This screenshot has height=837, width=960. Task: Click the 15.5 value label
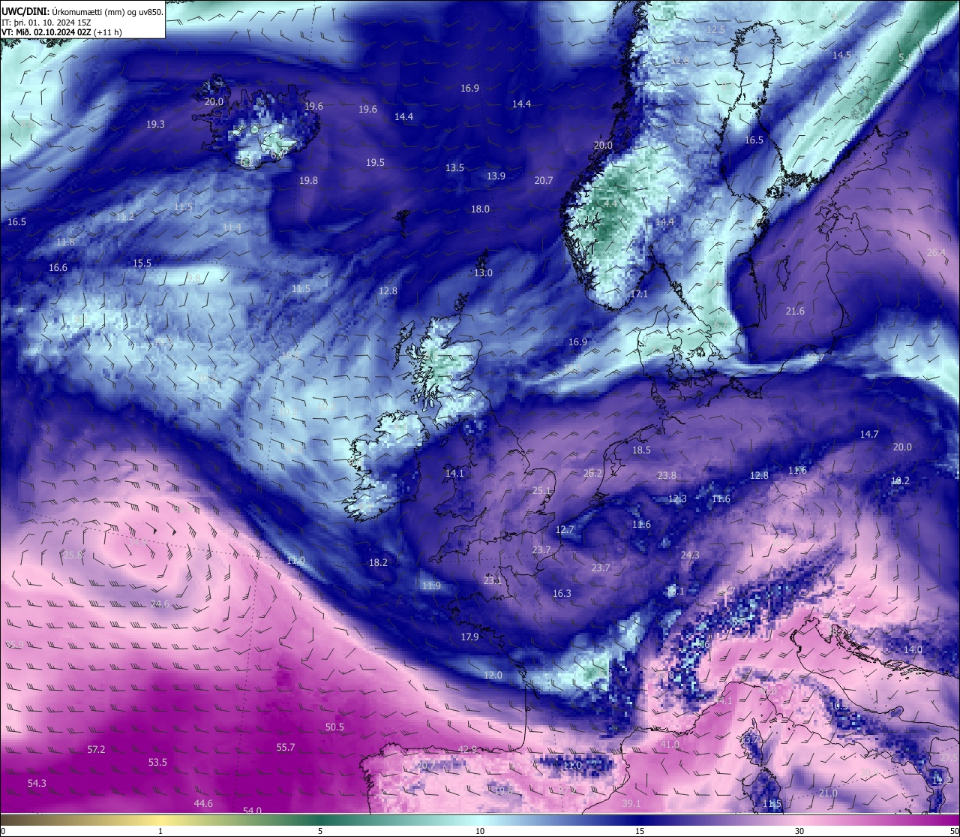142,263
